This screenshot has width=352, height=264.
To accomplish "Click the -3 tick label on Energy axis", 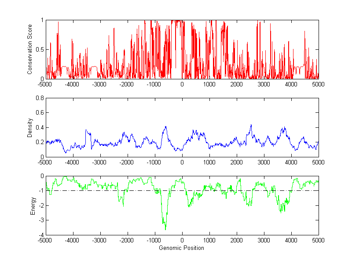I will pos(41,220).
